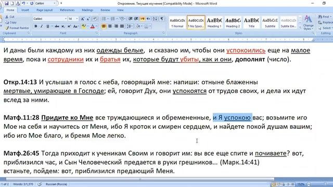Increase the paragraph indent
The height and width of the screenshot is (187, 333).
pos(136,19)
